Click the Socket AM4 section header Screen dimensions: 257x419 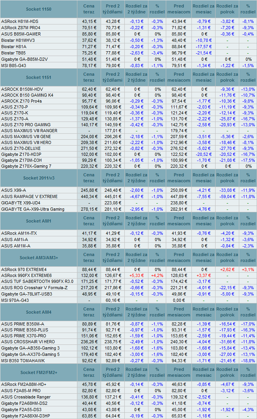click(x=39, y=312)
